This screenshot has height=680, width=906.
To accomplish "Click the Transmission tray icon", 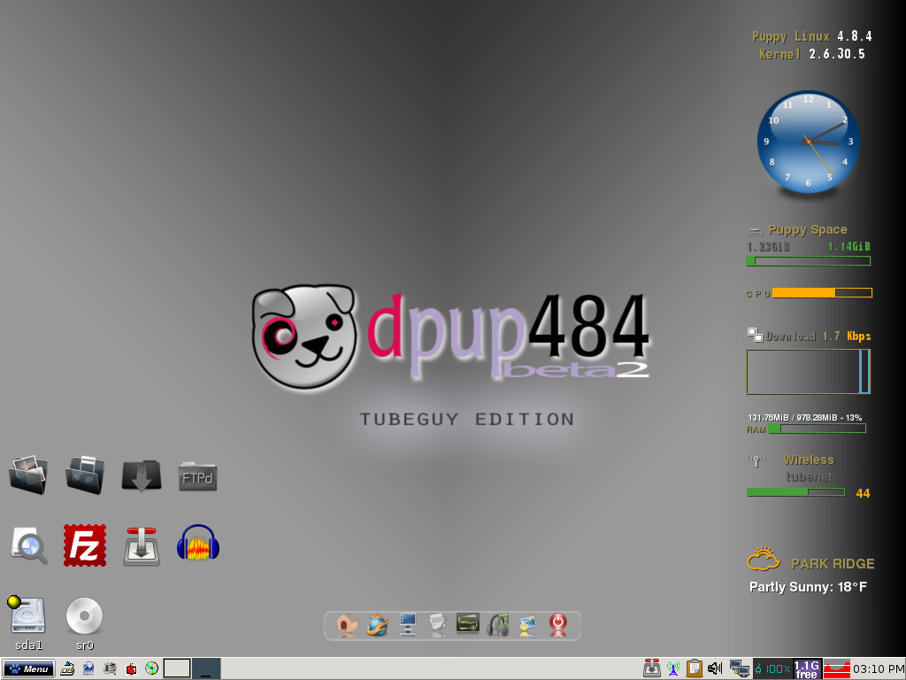I will pyautogui.click(x=652, y=668).
